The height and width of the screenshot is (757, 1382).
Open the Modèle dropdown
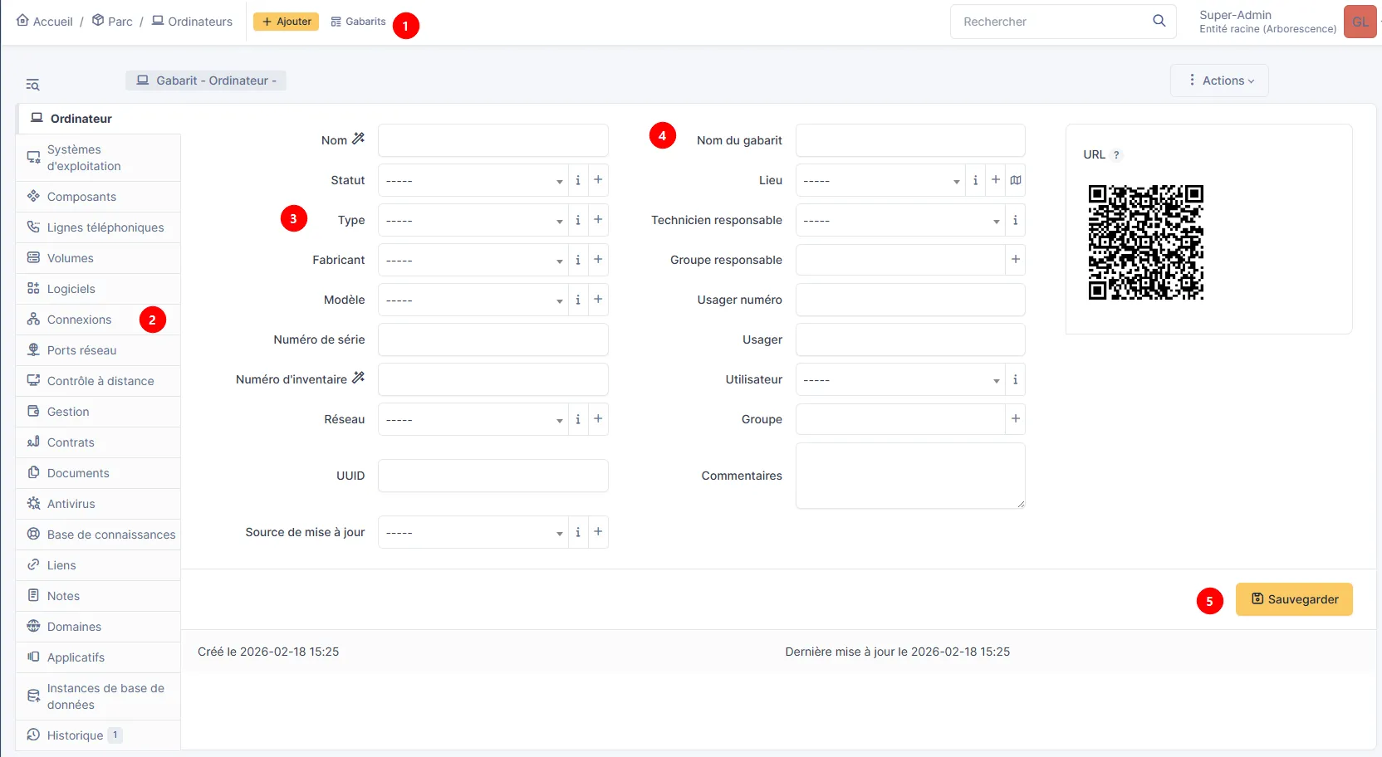coord(473,300)
